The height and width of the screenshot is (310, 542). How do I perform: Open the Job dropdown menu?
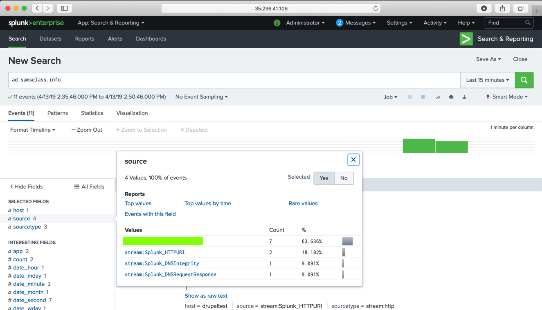click(390, 97)
